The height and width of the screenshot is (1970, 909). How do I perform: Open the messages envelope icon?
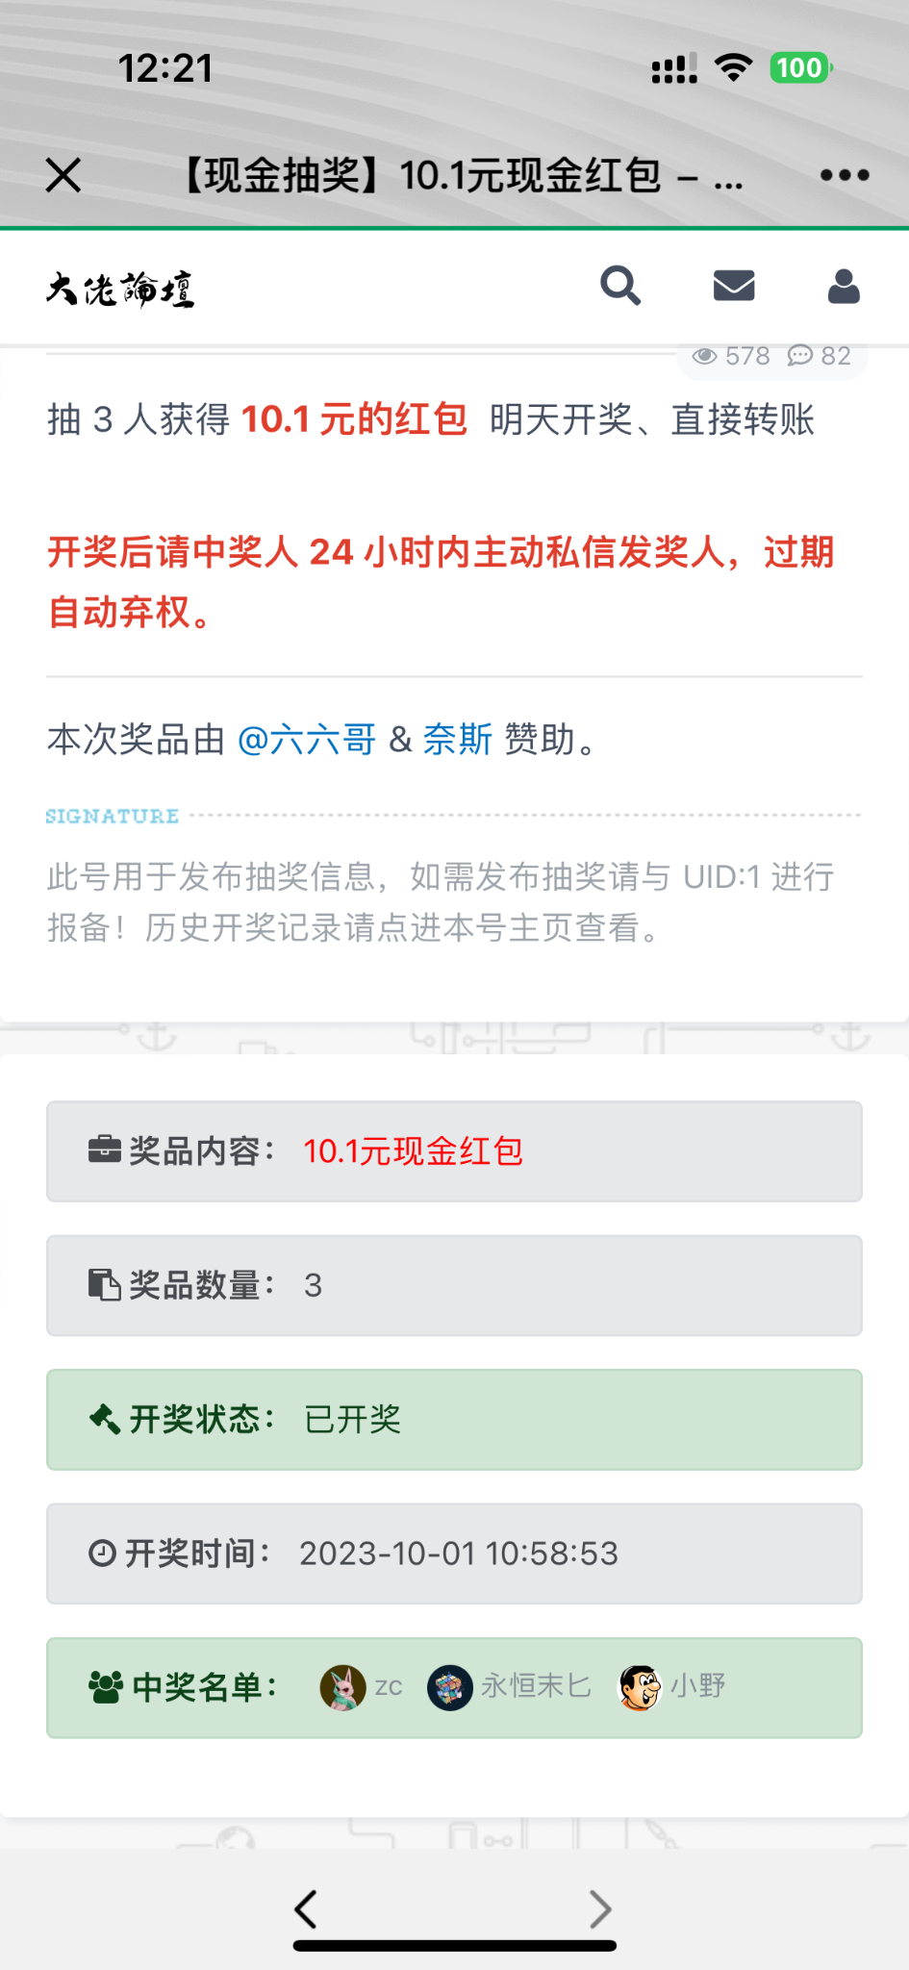pos(734,286)
